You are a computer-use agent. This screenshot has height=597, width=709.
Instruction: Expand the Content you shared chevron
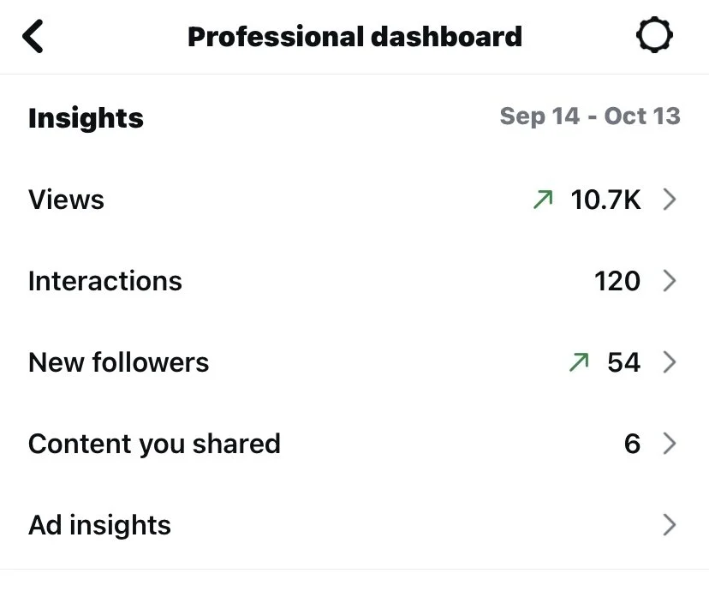click(x=670, y=444)
